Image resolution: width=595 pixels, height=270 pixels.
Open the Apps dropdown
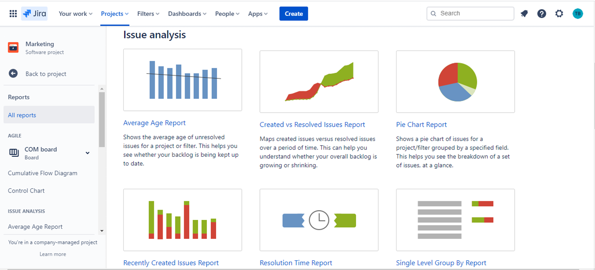coord(258,13)
